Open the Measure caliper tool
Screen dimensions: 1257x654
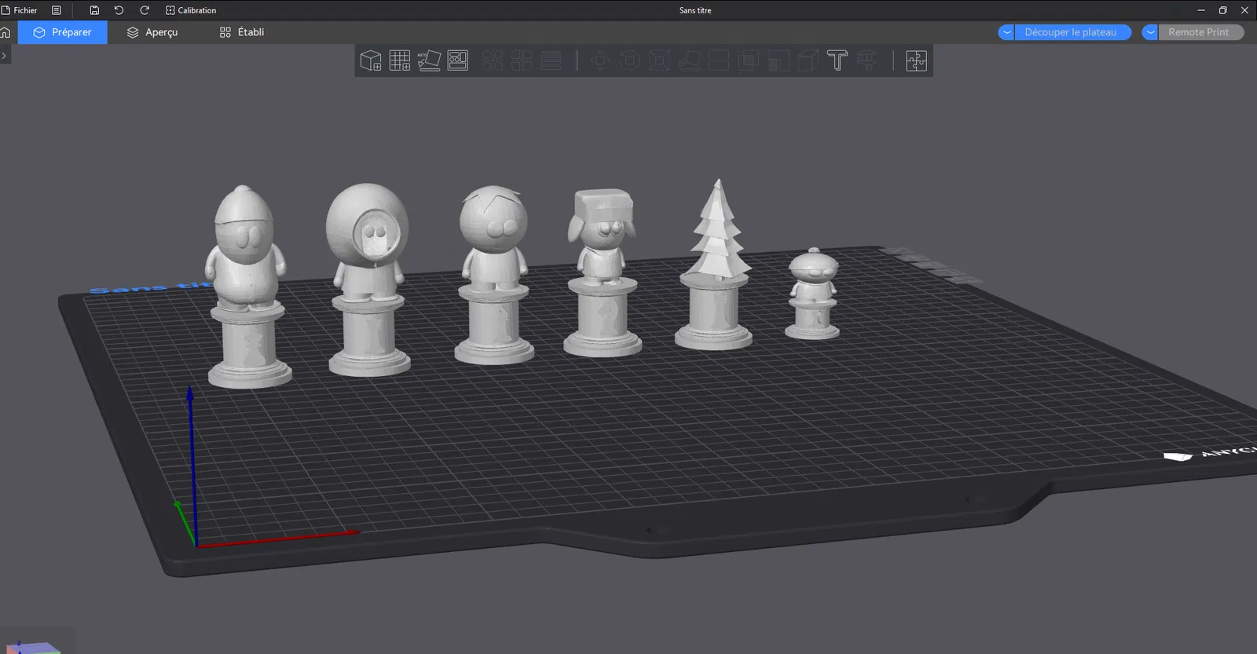(867, 60)
